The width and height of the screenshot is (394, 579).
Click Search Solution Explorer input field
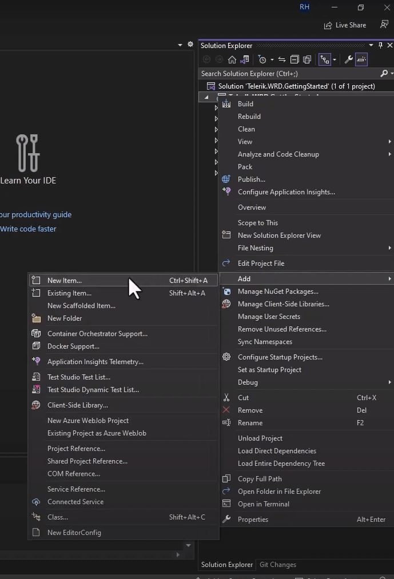pyautogui.click(x=290, y=74)
